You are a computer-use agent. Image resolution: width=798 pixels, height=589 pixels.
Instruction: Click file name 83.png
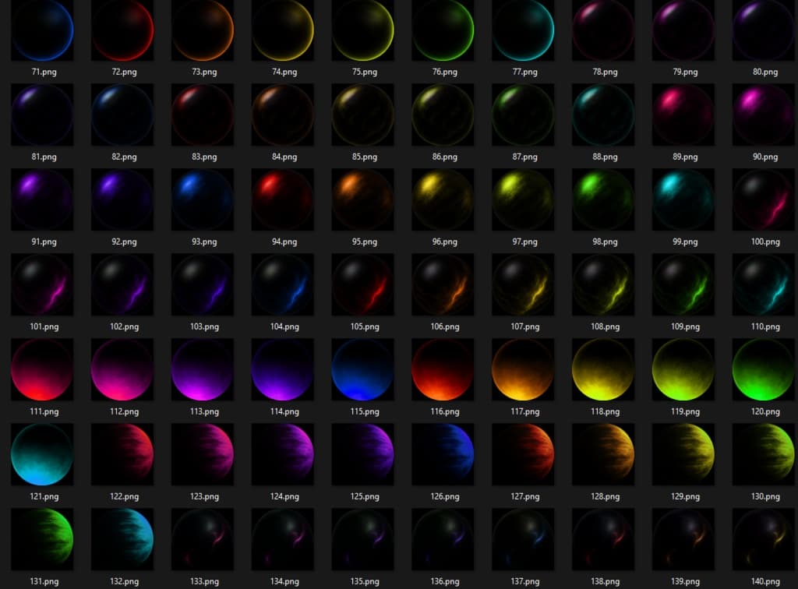point(205,157)
